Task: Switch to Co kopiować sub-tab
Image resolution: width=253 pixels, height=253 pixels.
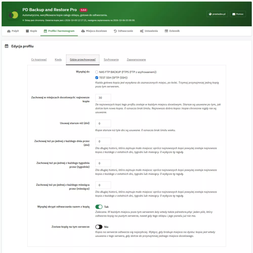Action: [39, 59]
